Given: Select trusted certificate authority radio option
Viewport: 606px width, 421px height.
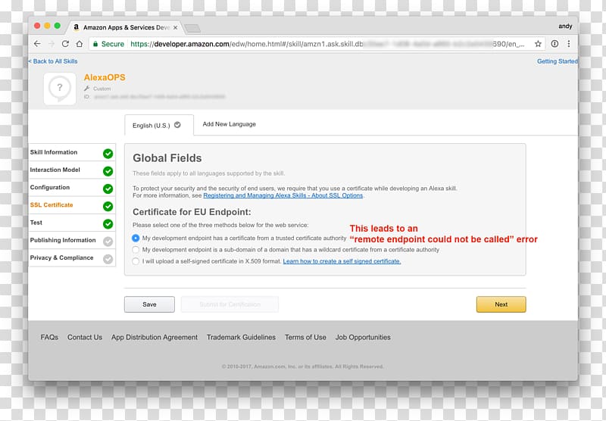Looking at the screenshot, I should pos(136,238).
